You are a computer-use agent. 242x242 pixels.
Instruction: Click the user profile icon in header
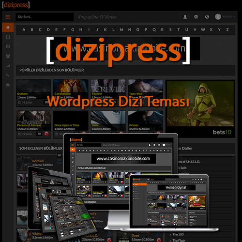pos(185,17)
